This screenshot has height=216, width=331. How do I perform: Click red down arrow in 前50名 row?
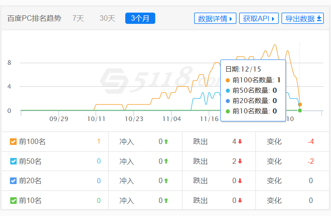[x=240, y=161]
